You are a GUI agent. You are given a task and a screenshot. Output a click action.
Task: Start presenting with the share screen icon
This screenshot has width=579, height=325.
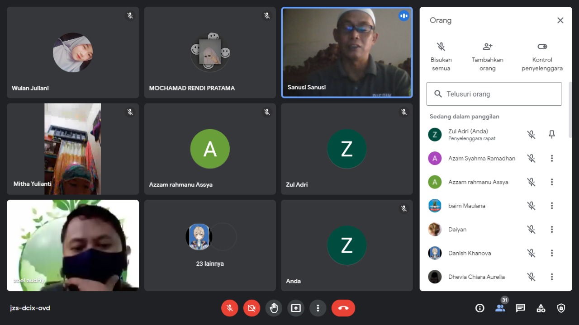(x=296, y=308)
